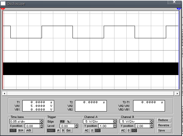183x136 pixels.
Task: Click the trigger Level value field
Action: (x=67, y=126)
